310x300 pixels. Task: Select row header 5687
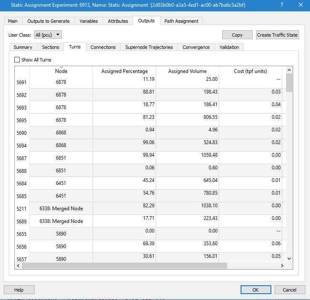pos(22,158)
